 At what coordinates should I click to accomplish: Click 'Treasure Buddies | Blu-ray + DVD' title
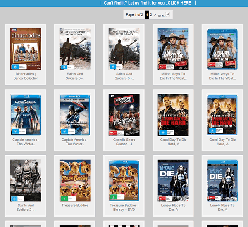click(x=124, y=208)
